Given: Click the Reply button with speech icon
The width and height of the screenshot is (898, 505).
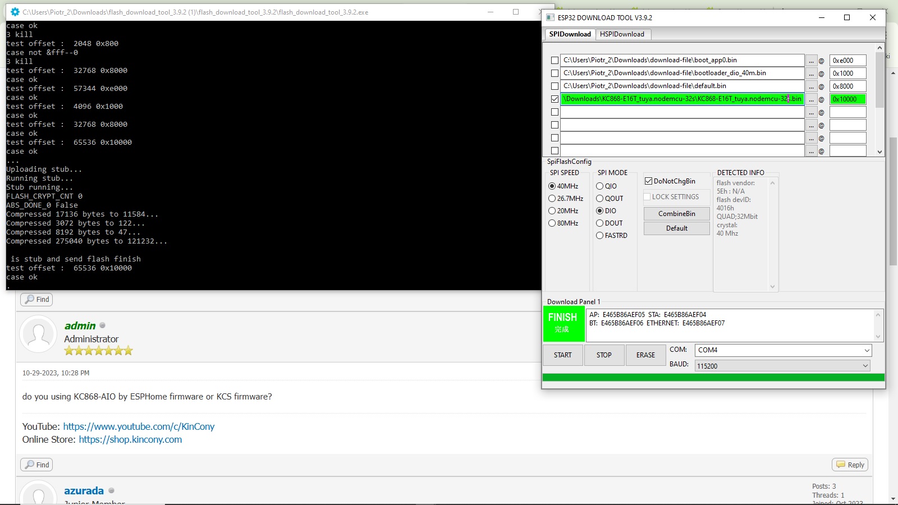Looking at the screenshot, I should point(850,465).
